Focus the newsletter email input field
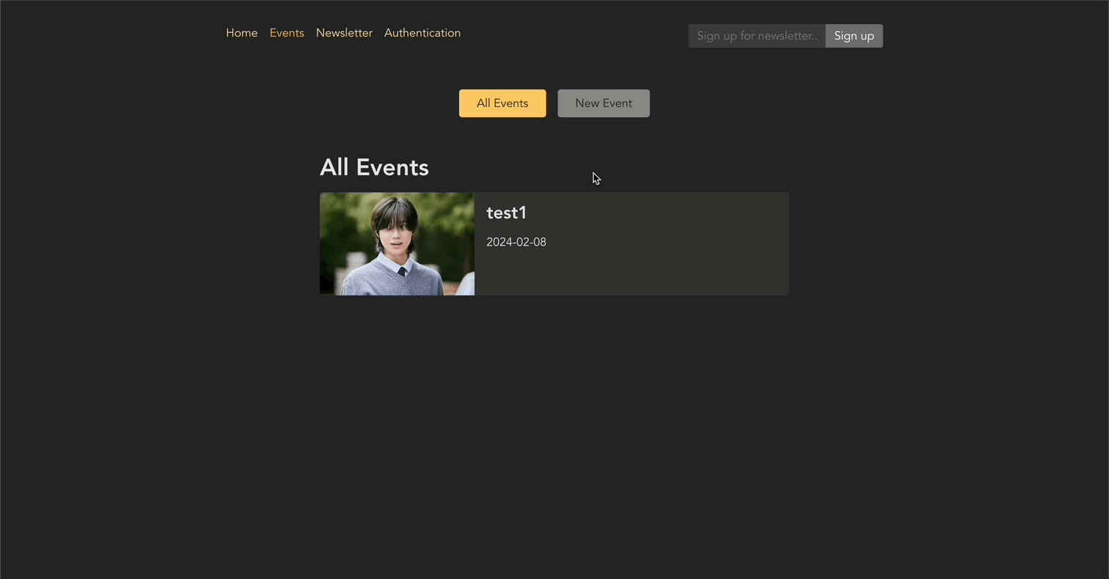The width and height of the screenshot is (1109, 579). [x=757, y=36]
